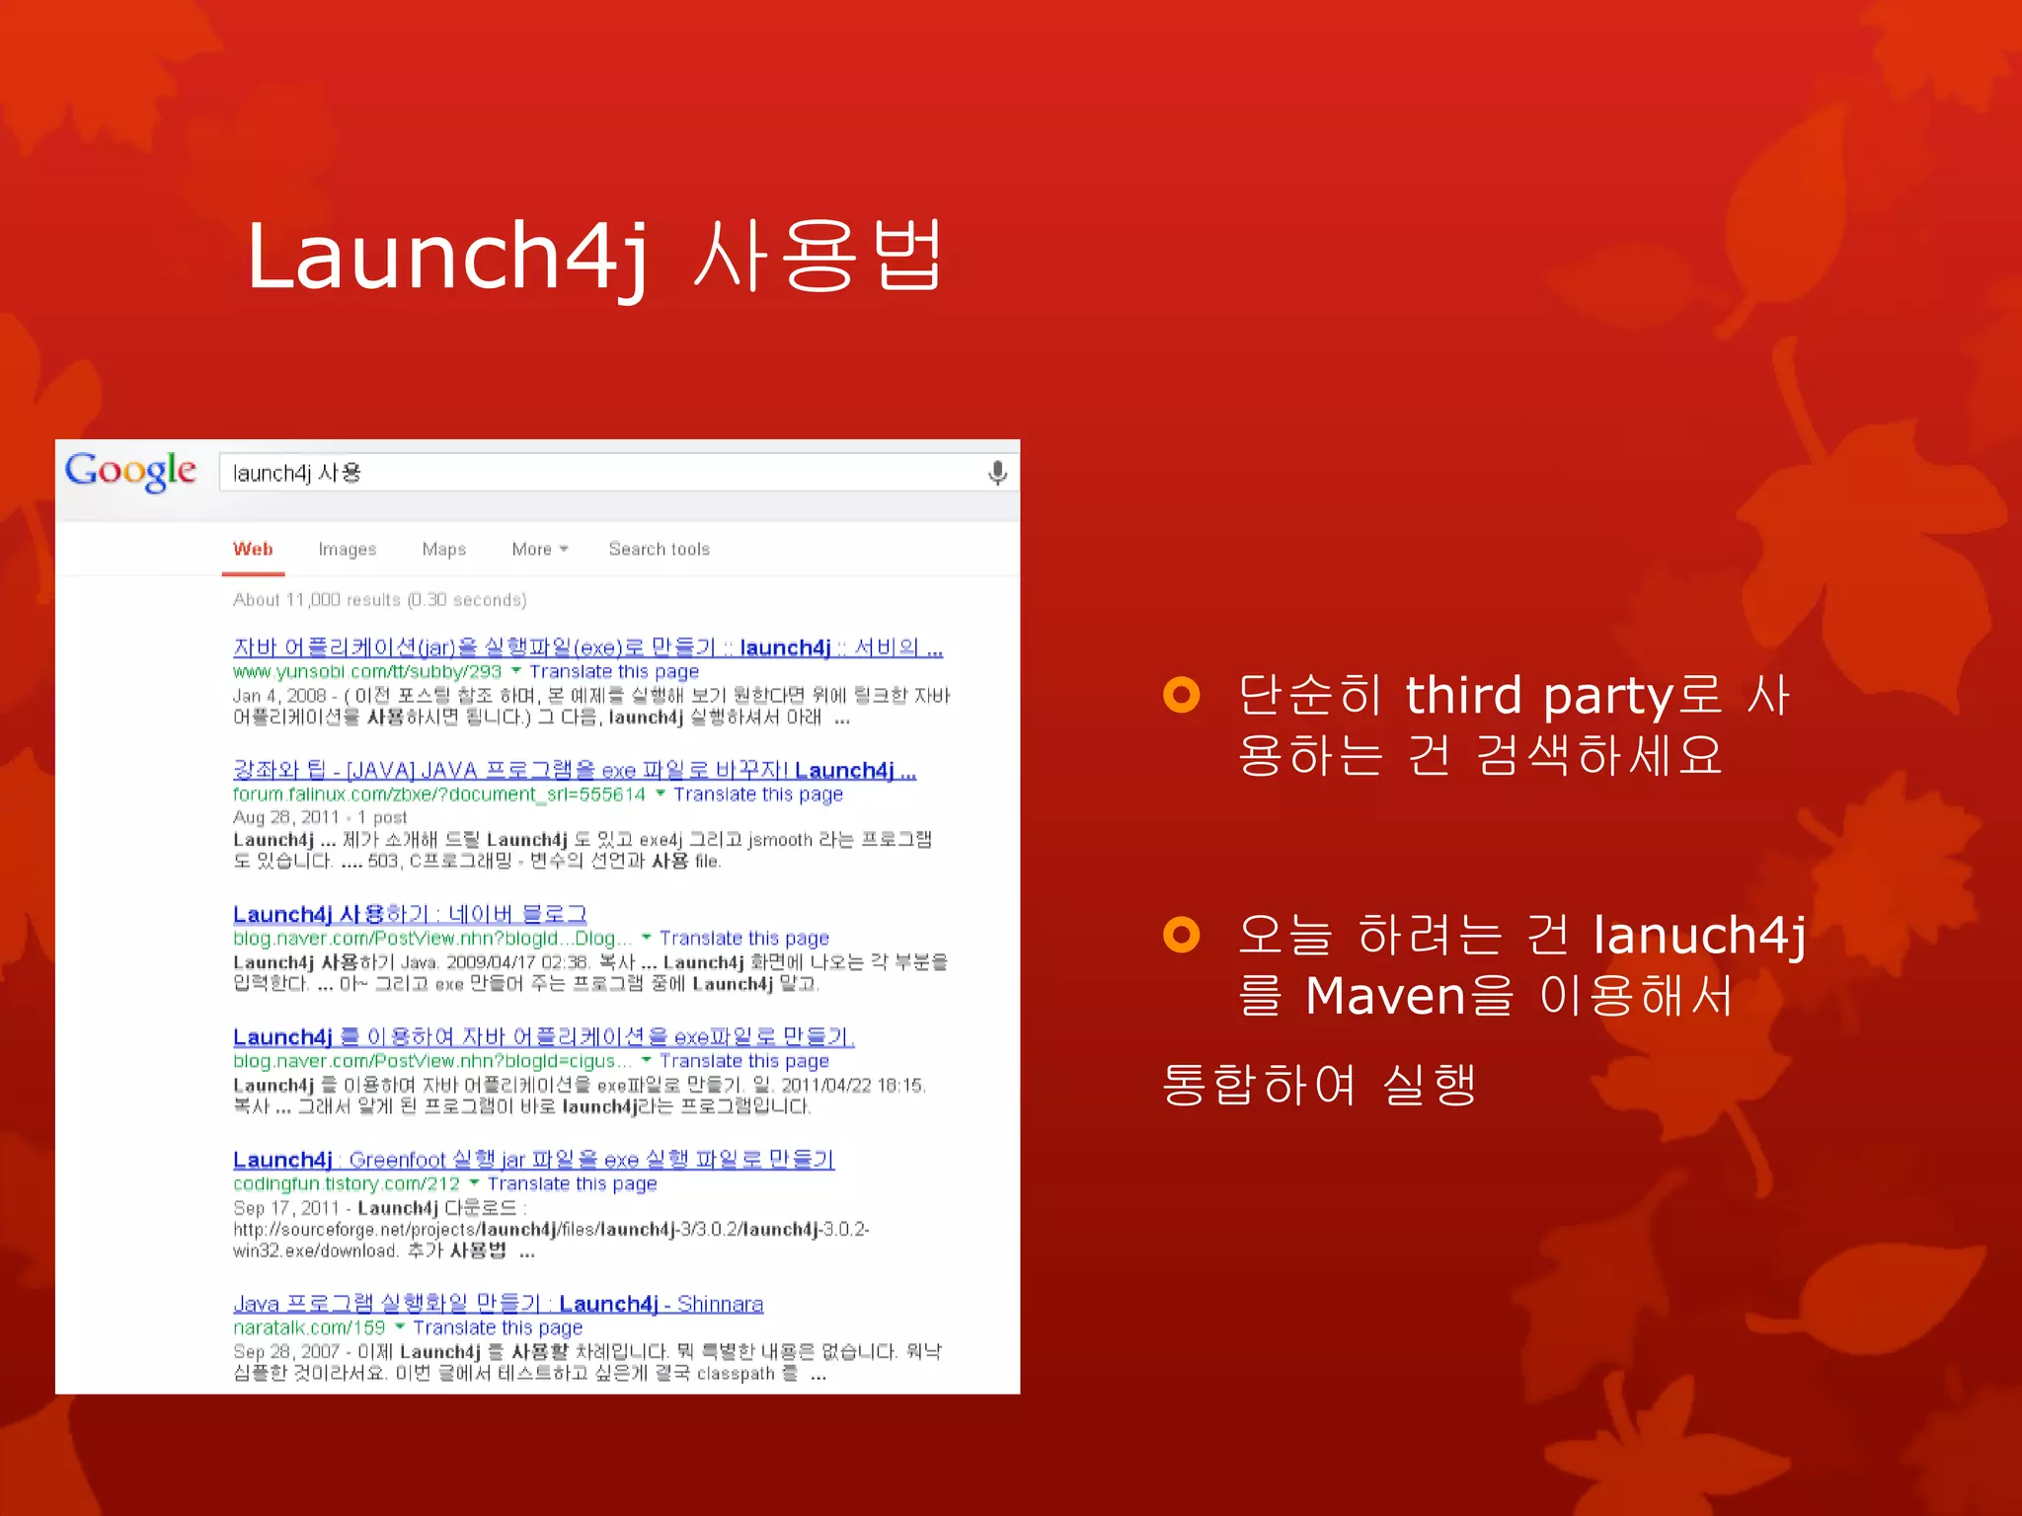2022x1516 pixels.
Task: Click Translate this page for naratalk.com result
Action: click(x=498, y=1327)
